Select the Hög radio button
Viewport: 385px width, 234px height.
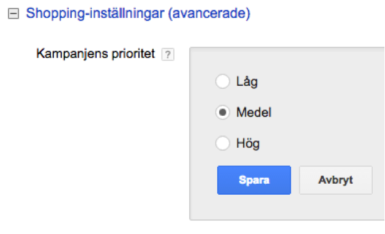pyautogui.click(x=223, y=143)
